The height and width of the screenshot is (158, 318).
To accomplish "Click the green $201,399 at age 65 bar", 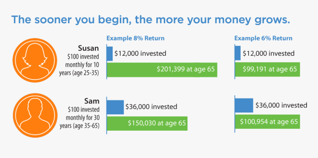I will 162,70.
